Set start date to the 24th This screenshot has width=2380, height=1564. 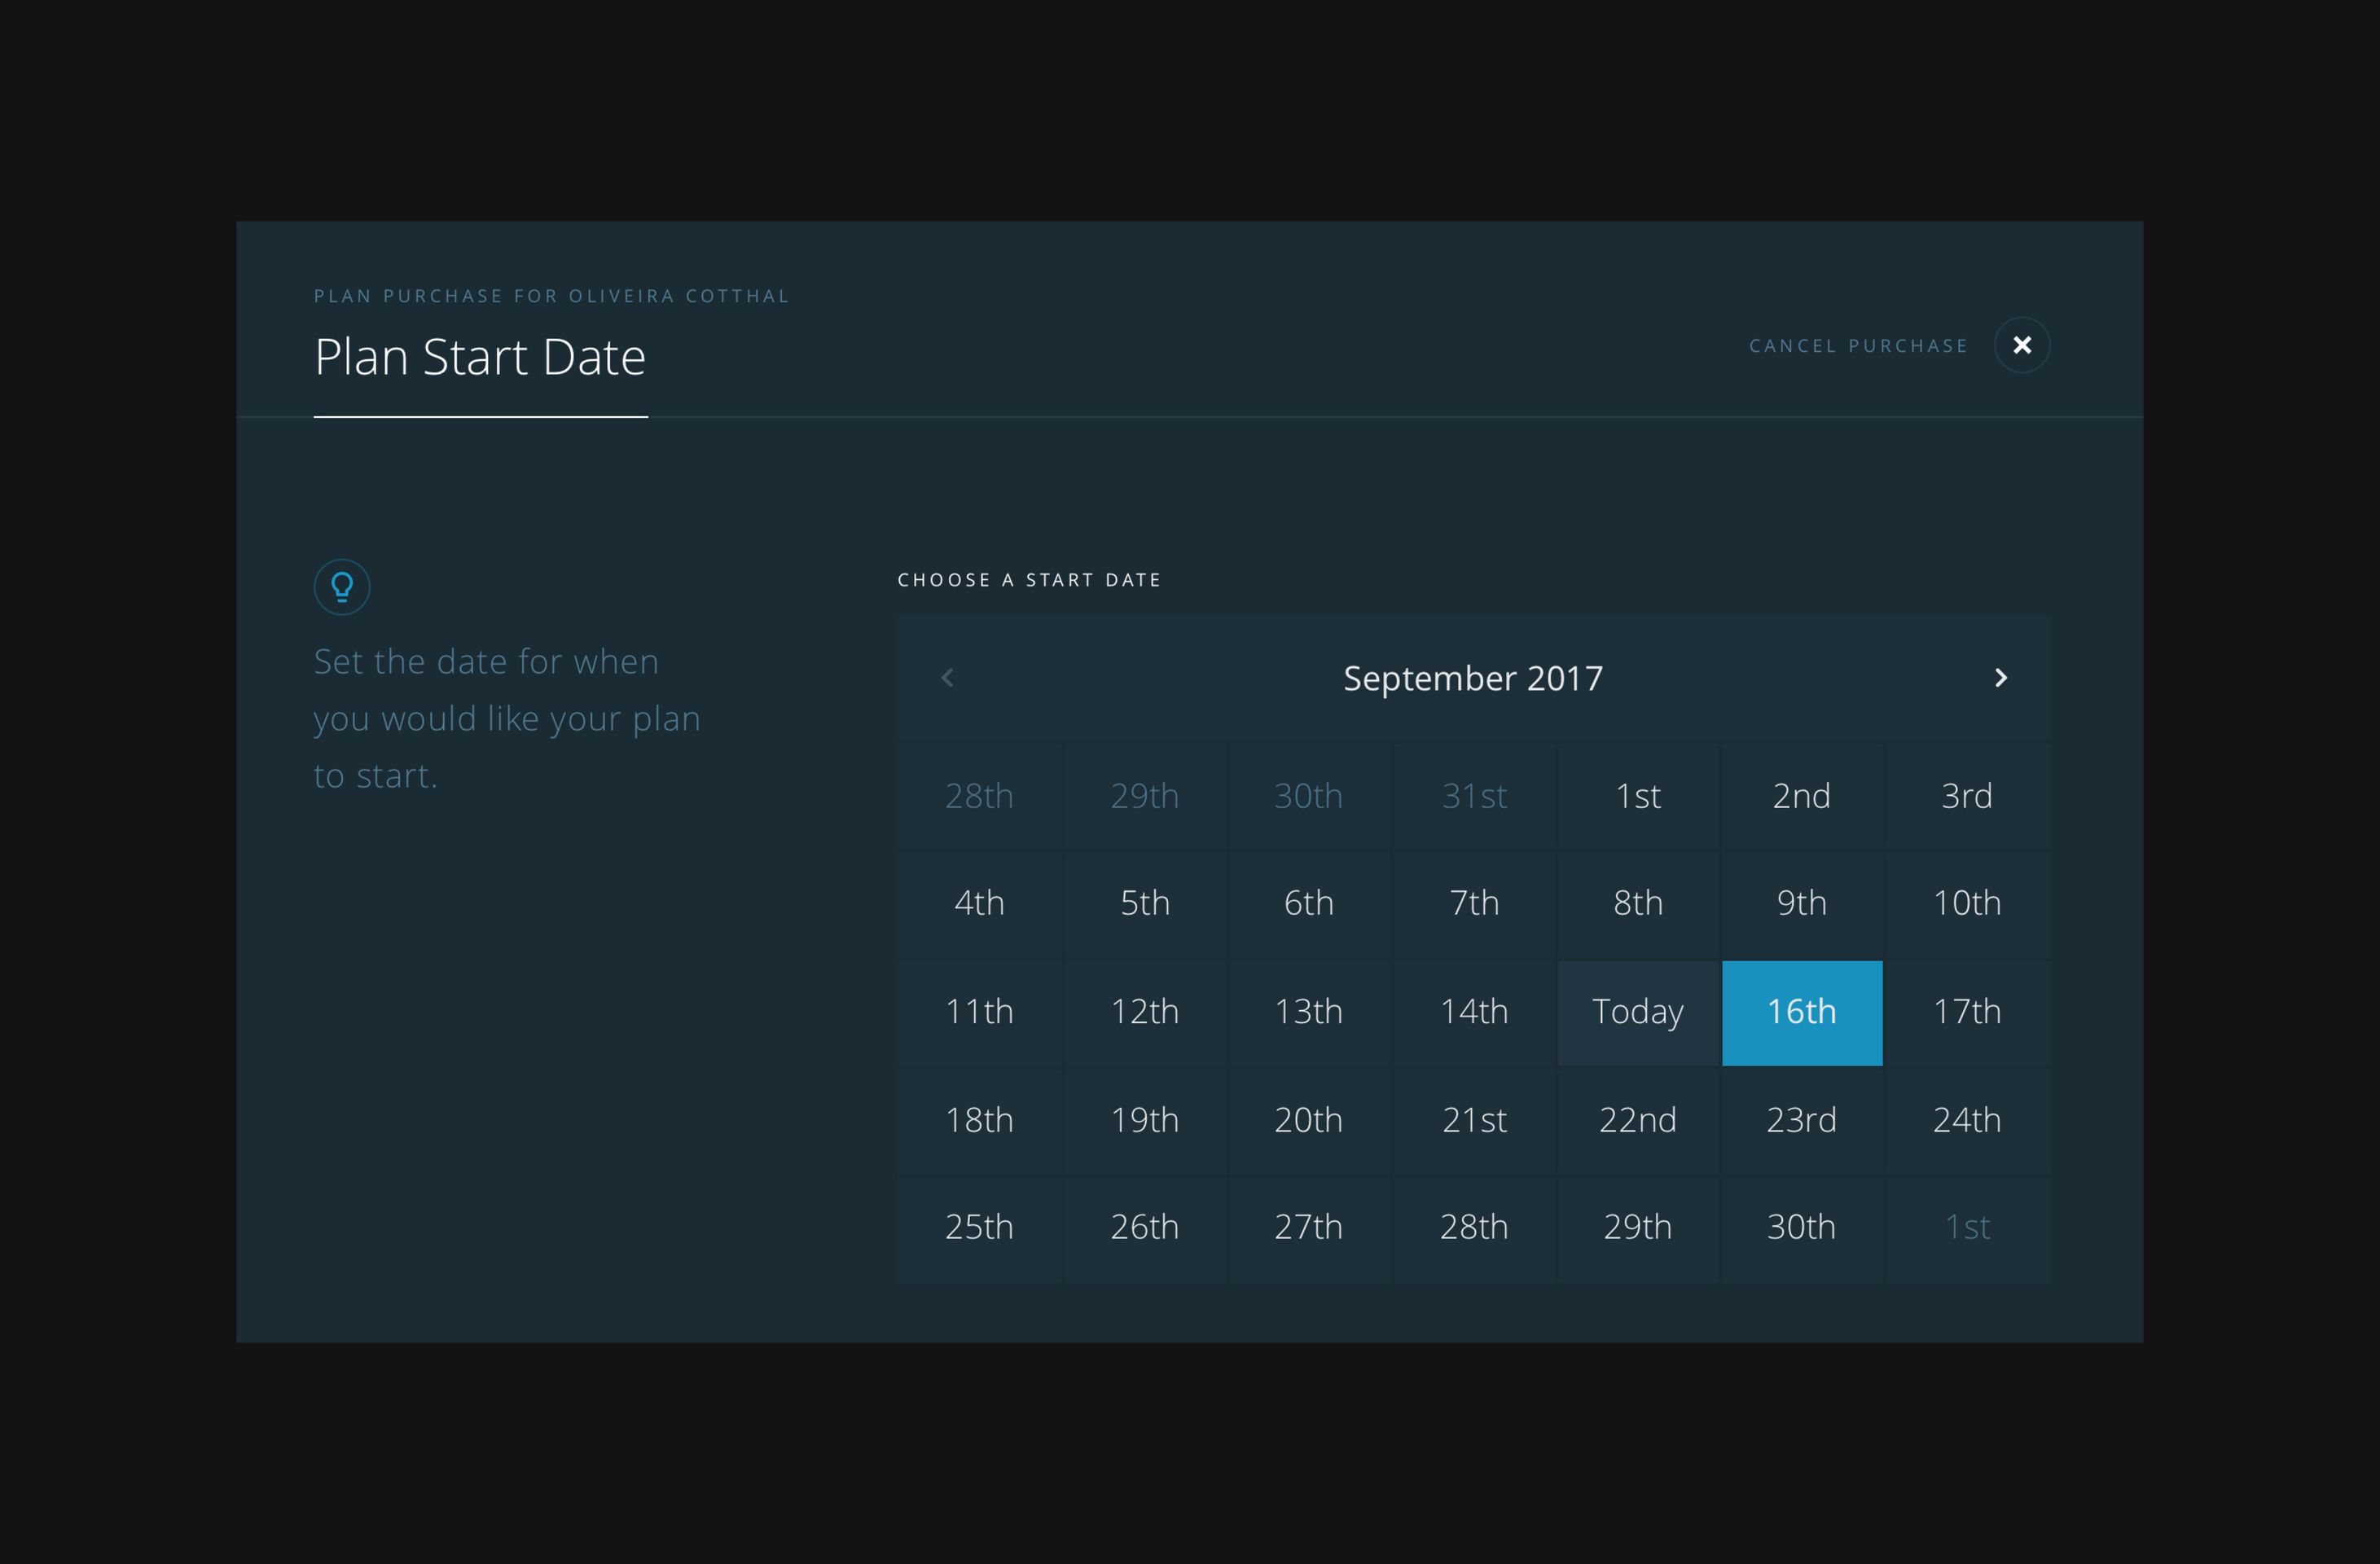[1967, 1120]
